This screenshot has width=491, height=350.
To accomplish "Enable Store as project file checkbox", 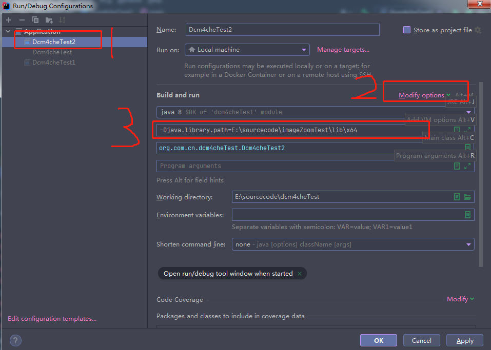I will [407, 30].
